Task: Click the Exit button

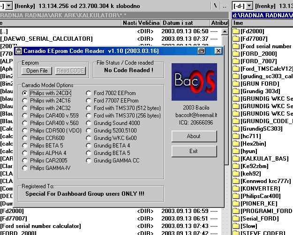Action: coord(194,151)
